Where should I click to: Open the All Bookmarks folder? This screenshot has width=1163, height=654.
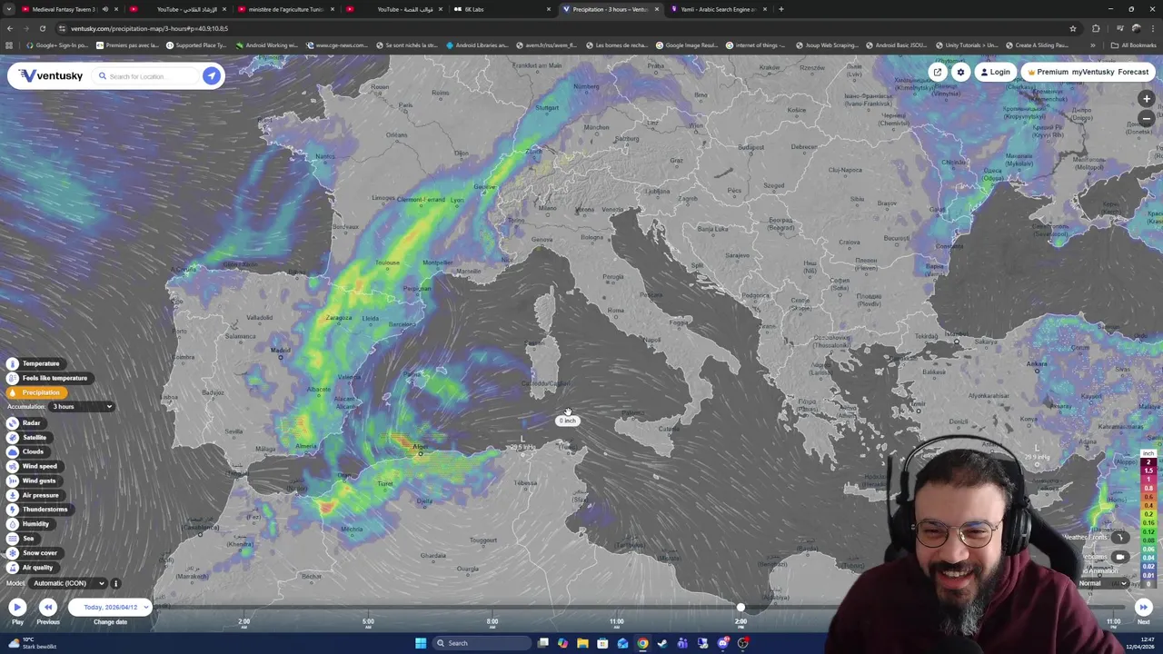coord(1133,45)
